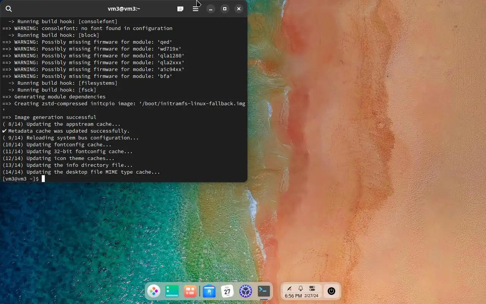Click the new tab icon in terminal header
Image resolution: width=486 pixels, height=304 pixels.
pyautogui.click(x=180, y=9)
